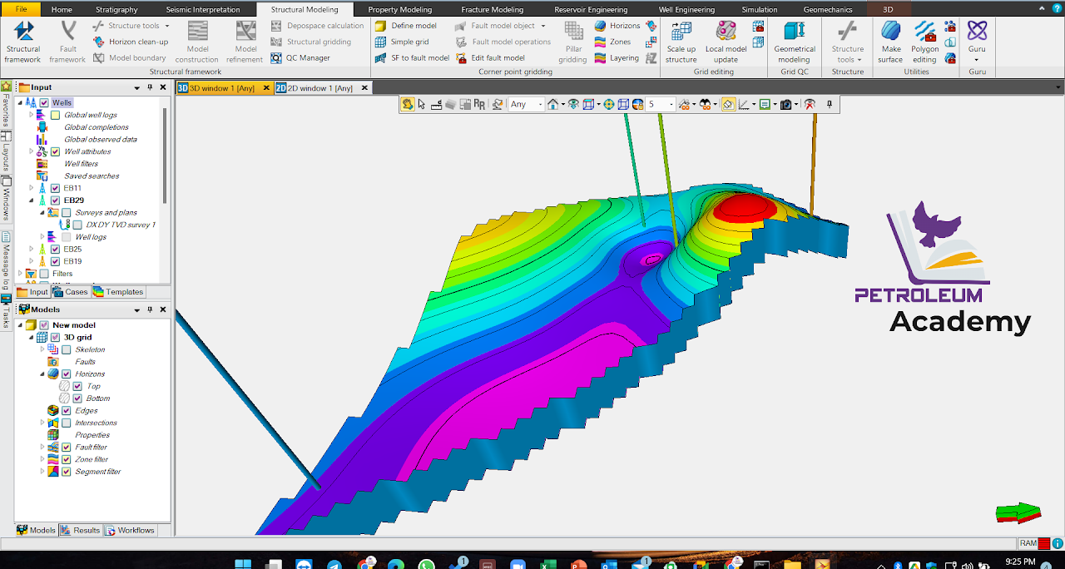Viewport: 1065px width, 569px height.
Task: Uncheck the Edges checkbox
Action: tap(67, 410)
